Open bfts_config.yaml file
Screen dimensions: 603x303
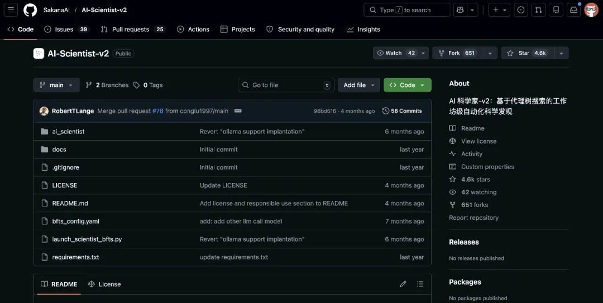[76, 221]
